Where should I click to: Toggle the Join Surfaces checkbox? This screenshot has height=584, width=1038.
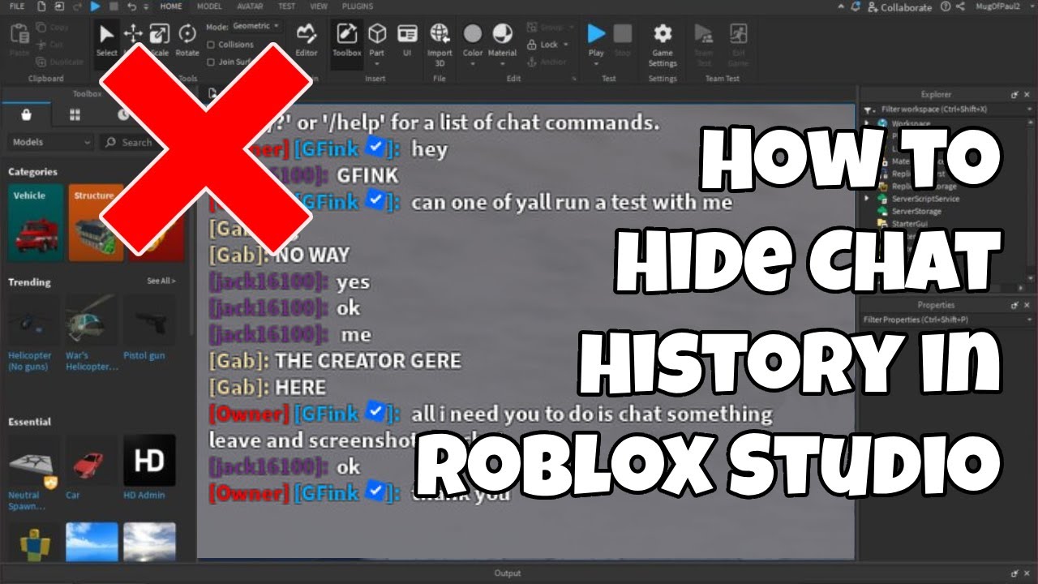(x=211, y=62)
